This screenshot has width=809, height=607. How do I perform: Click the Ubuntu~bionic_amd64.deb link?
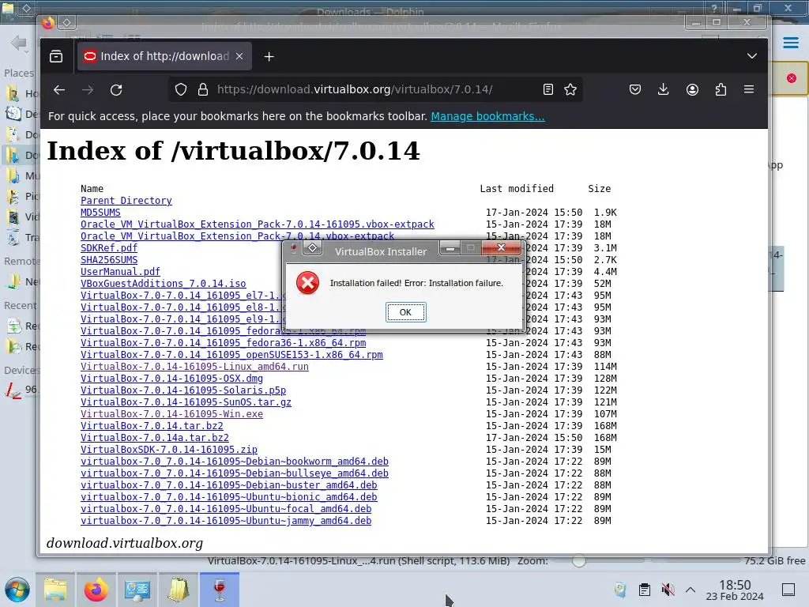tap(228, 497)
